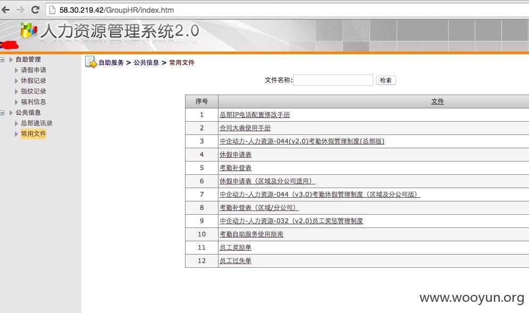Open 员工奖励单 file link
Viewport: 529px width, 313px height.
pos(236,248)
